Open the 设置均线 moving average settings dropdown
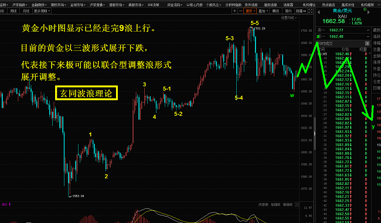The height and width of the screenshot is (223, 381). tap(288, 18)
